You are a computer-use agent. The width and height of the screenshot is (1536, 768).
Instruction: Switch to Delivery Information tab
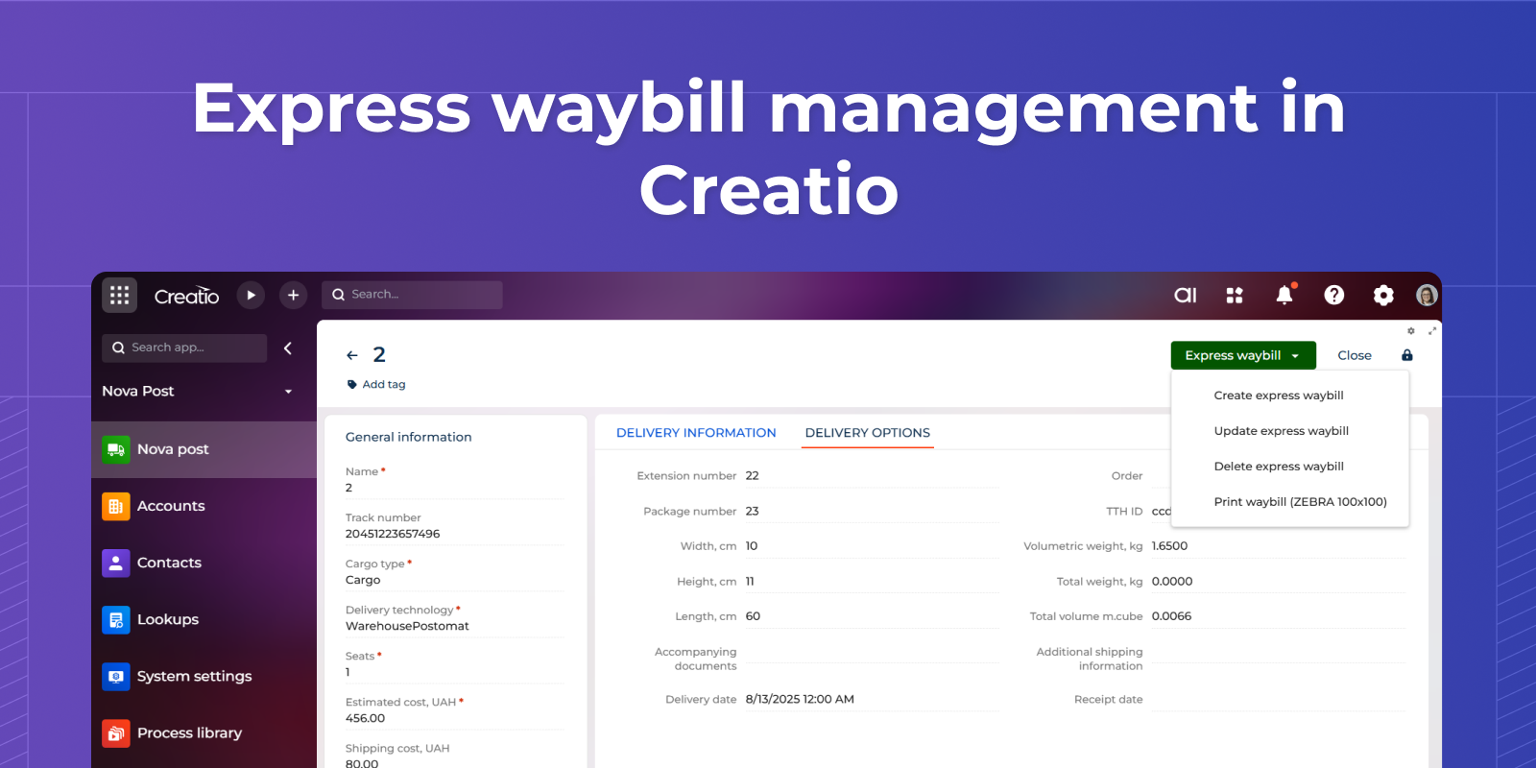click(x=696, y=433)
